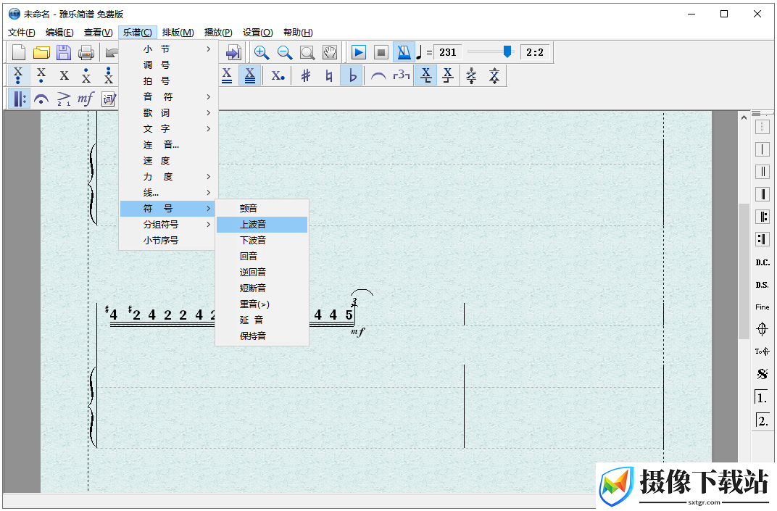Insert final barline from side panel

click(762, 194)
